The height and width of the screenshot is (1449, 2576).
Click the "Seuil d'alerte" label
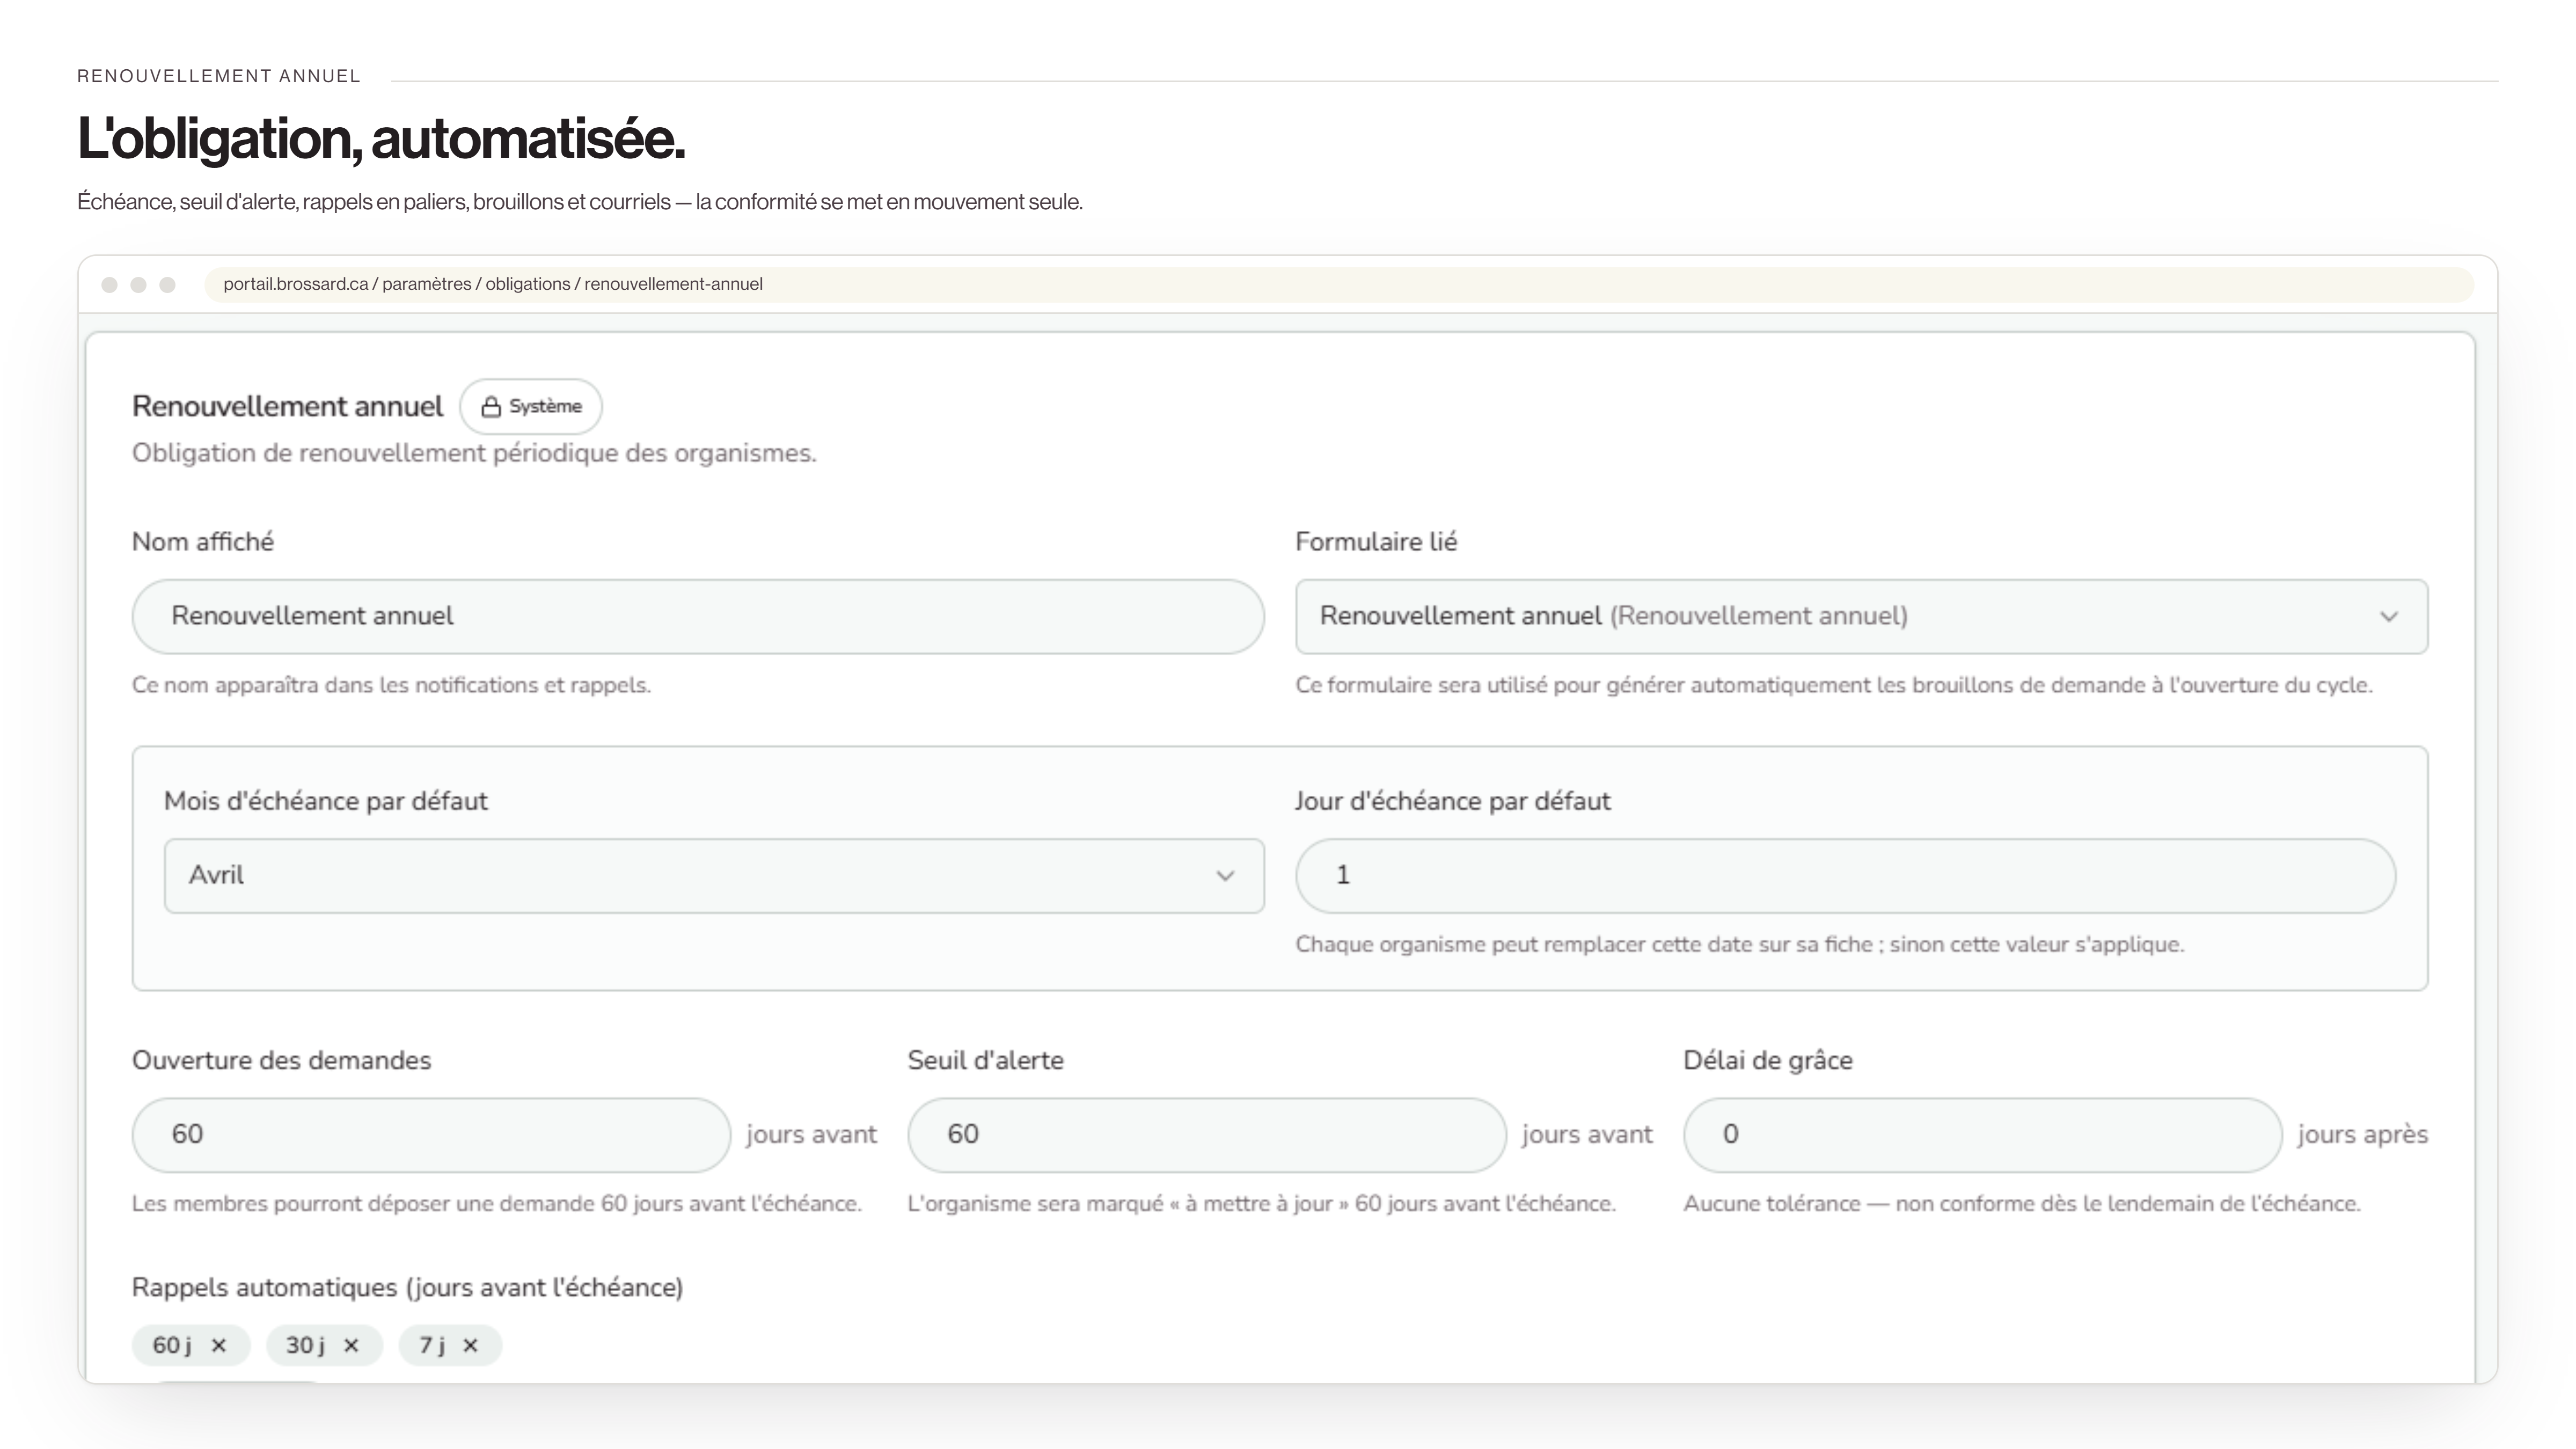(x=986, y=1060)
